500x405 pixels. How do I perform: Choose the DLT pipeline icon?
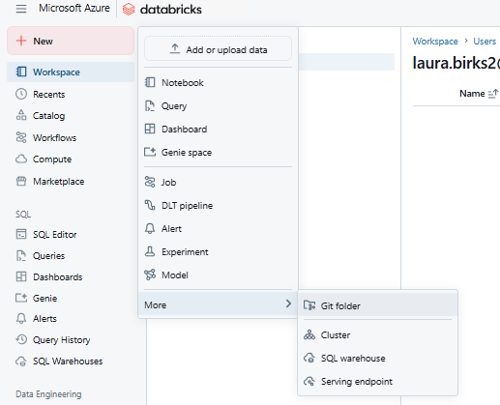(x=150, y=205)
